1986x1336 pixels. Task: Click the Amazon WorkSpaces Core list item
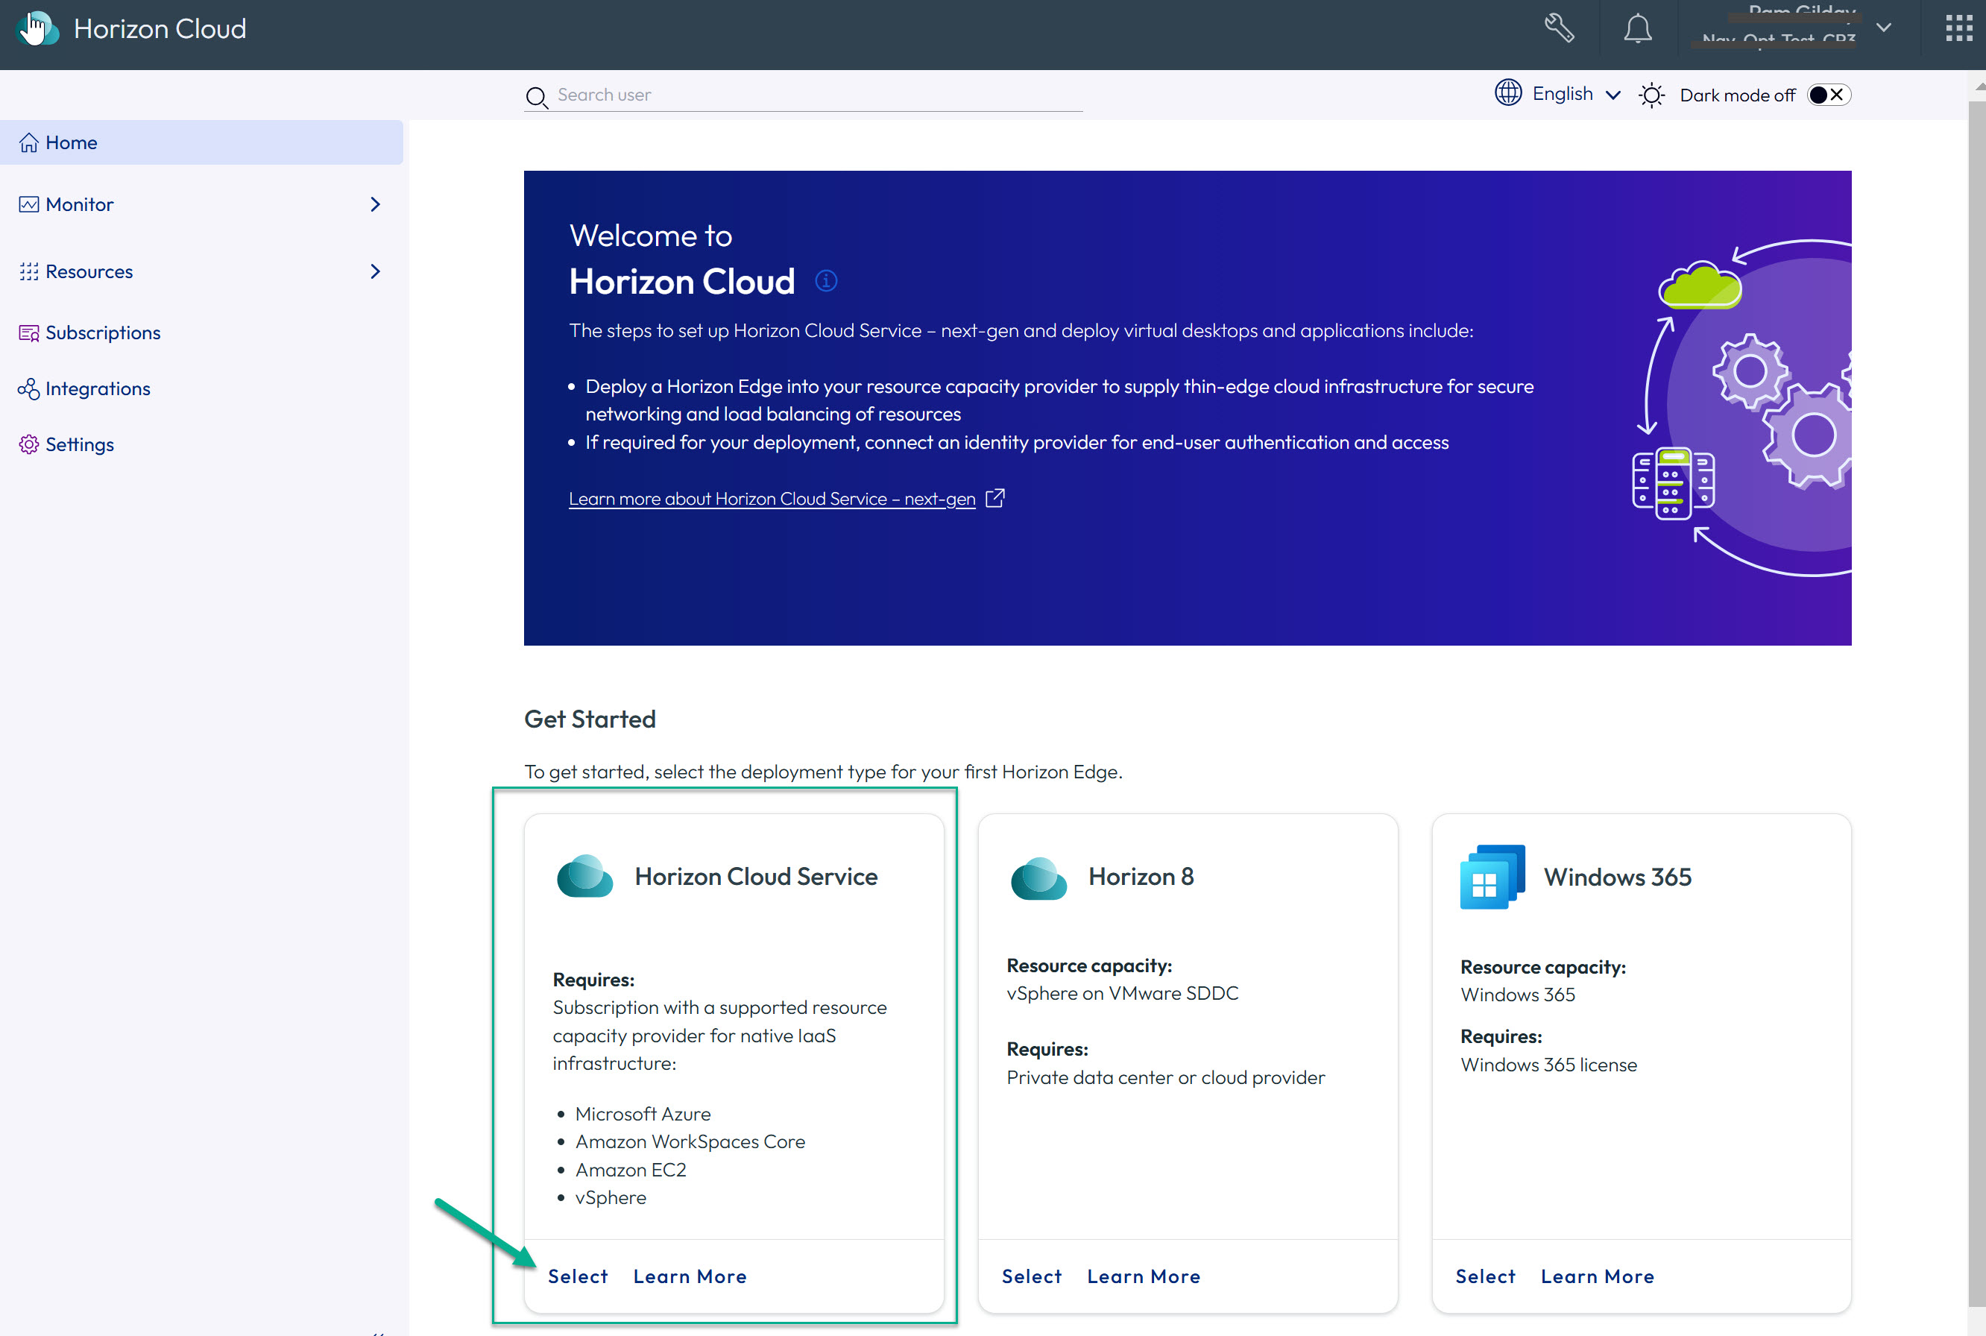690,1141
